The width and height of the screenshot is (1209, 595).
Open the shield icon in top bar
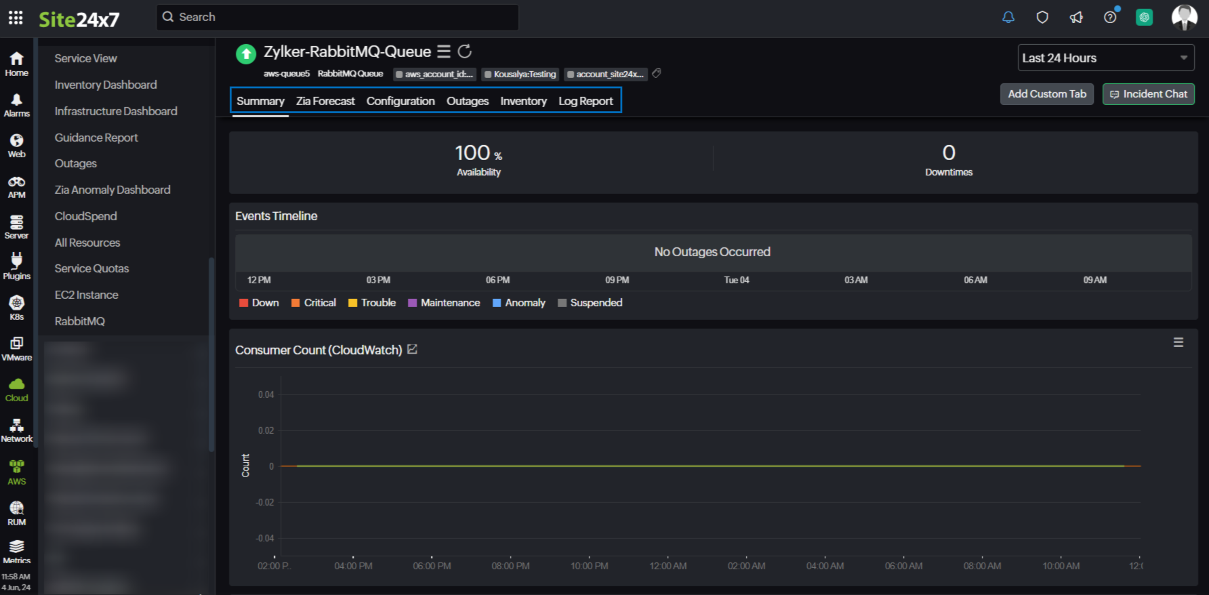click(x=1042, y=18)
